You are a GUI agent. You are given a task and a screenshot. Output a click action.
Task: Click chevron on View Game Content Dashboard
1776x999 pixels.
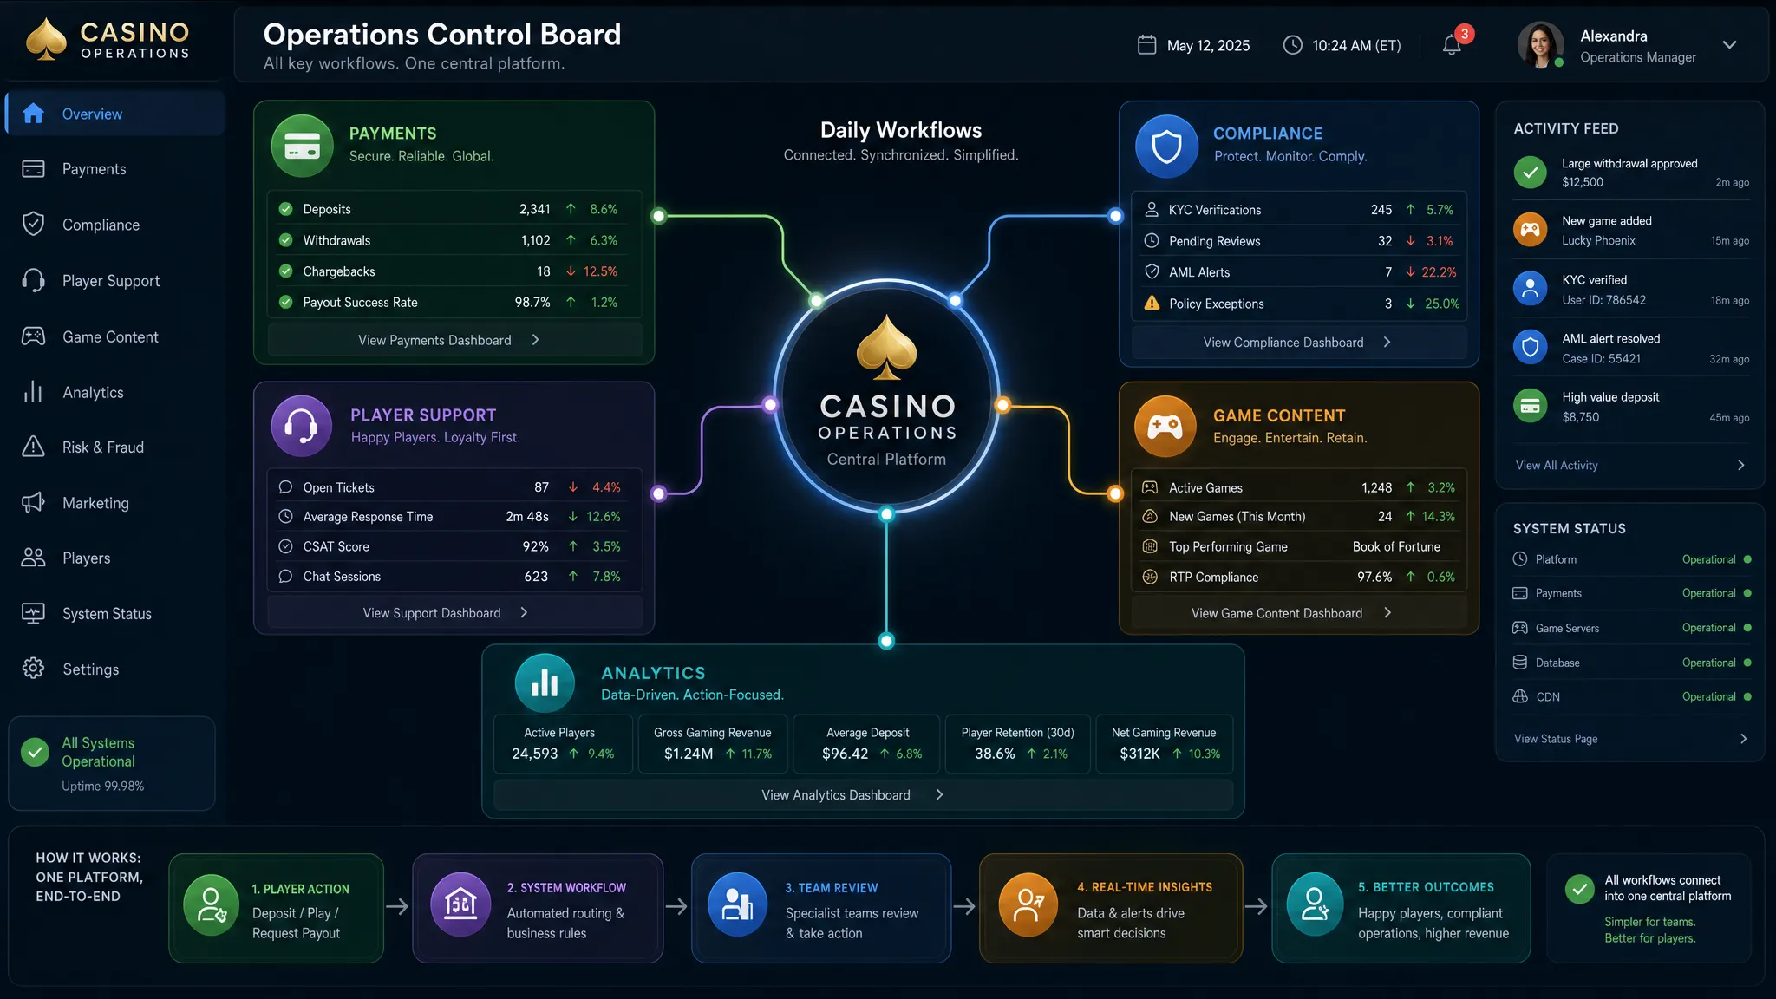pos(1387,612)
